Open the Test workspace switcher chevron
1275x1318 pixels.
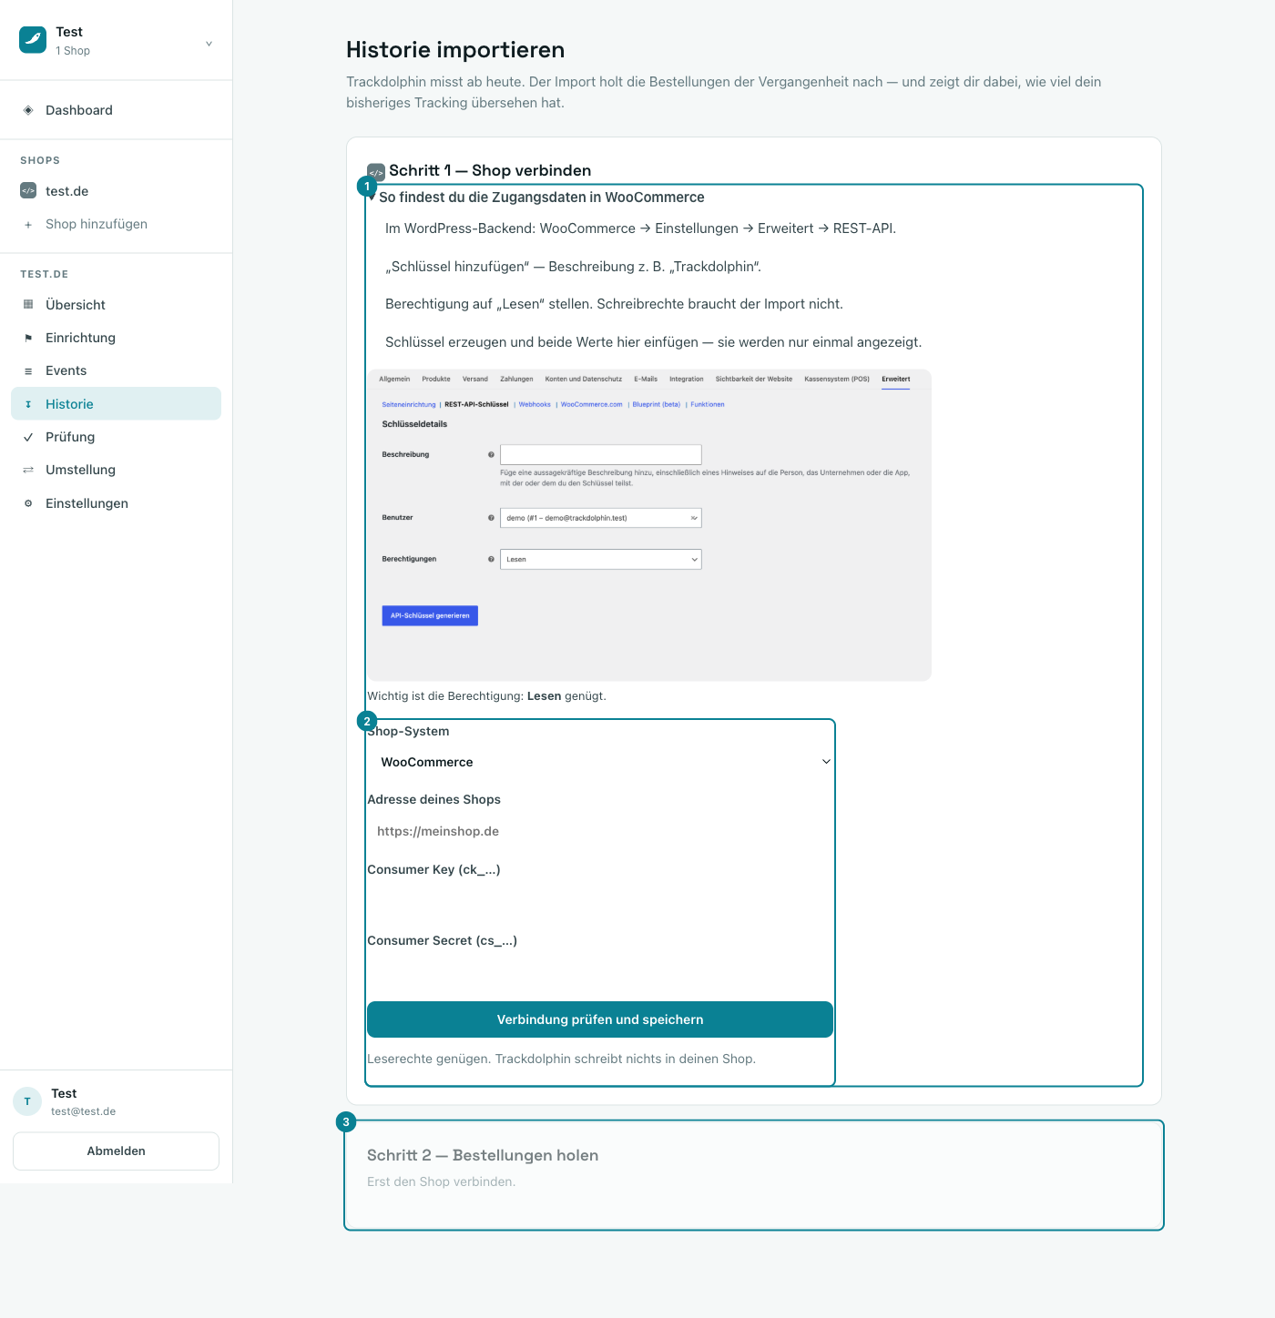(209, 43)
